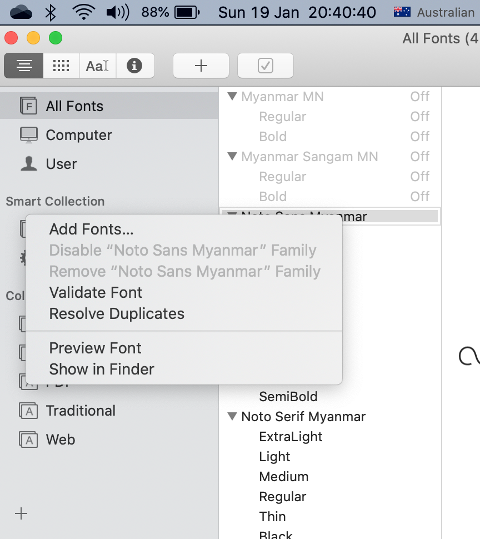Click the add font plus toolbar button
The height and width of the screenshot is (539, 480).
pos(201,66)
